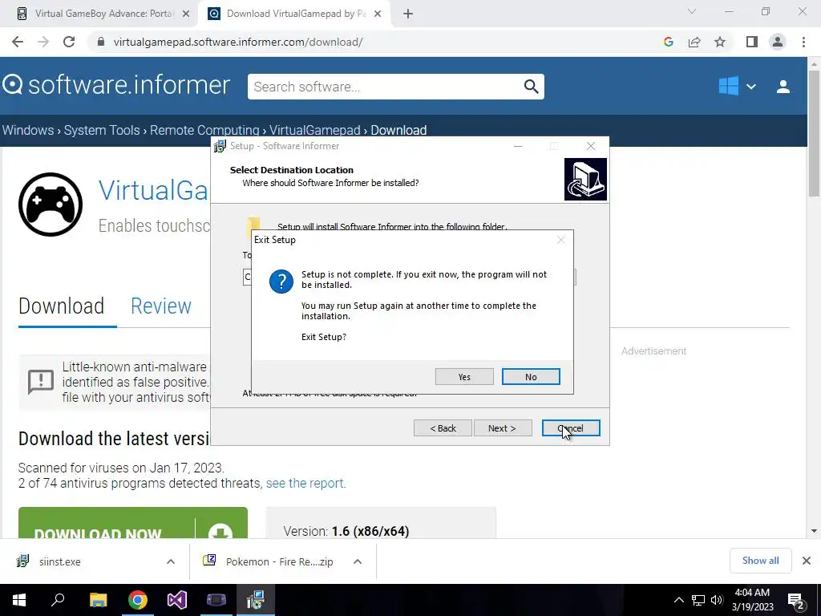The width and height of the screenshot is (821, 616).
Task: Open Visual Studio from taskbar
Action: 177,600
